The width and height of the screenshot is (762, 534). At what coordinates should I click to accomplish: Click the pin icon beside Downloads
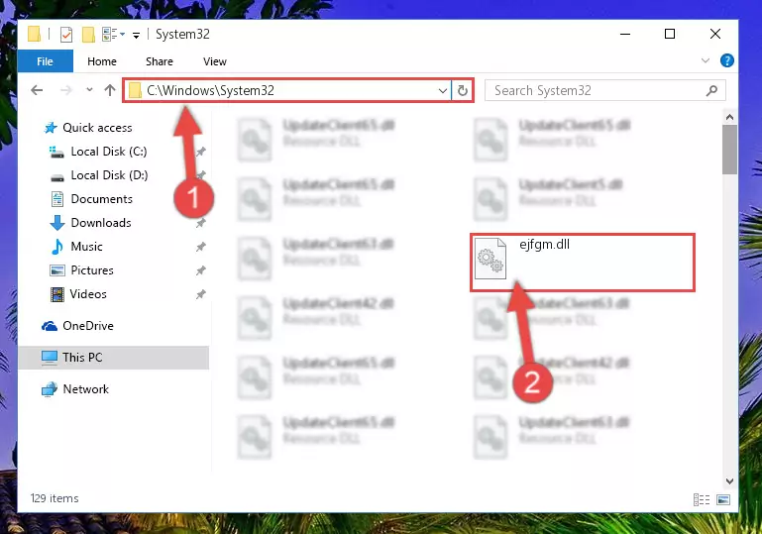tap(201, 224)
